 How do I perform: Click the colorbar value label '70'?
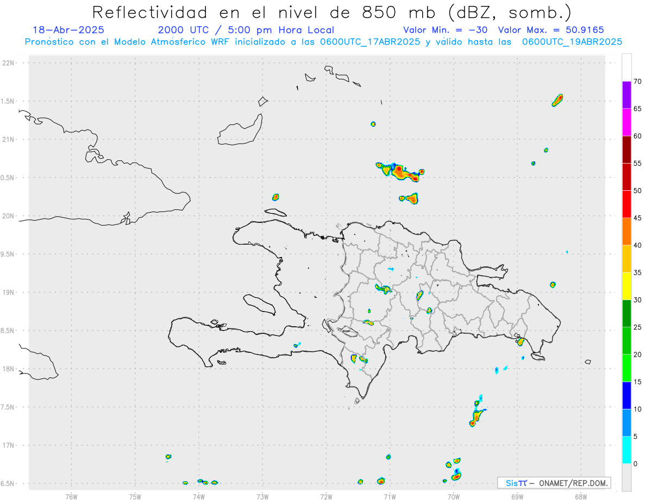coord(637,82)
